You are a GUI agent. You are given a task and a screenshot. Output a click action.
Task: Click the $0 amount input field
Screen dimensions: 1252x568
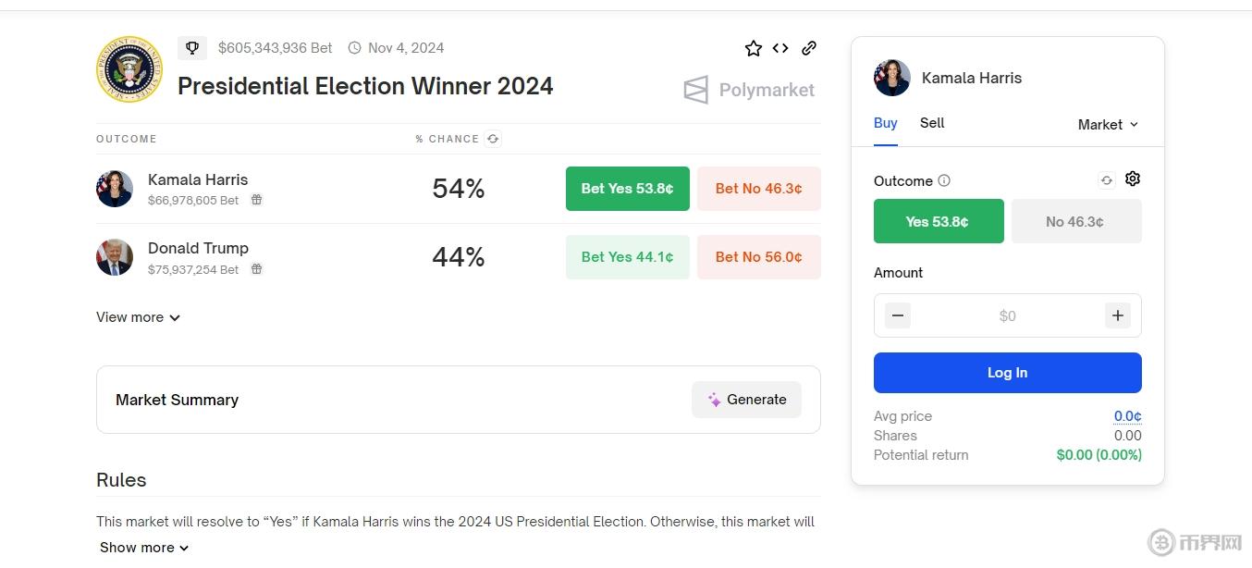pos(1007,315)
